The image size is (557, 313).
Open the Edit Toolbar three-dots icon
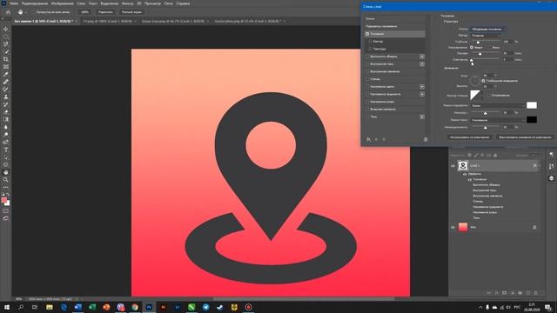pyautogui.click(x=6, y=187)
